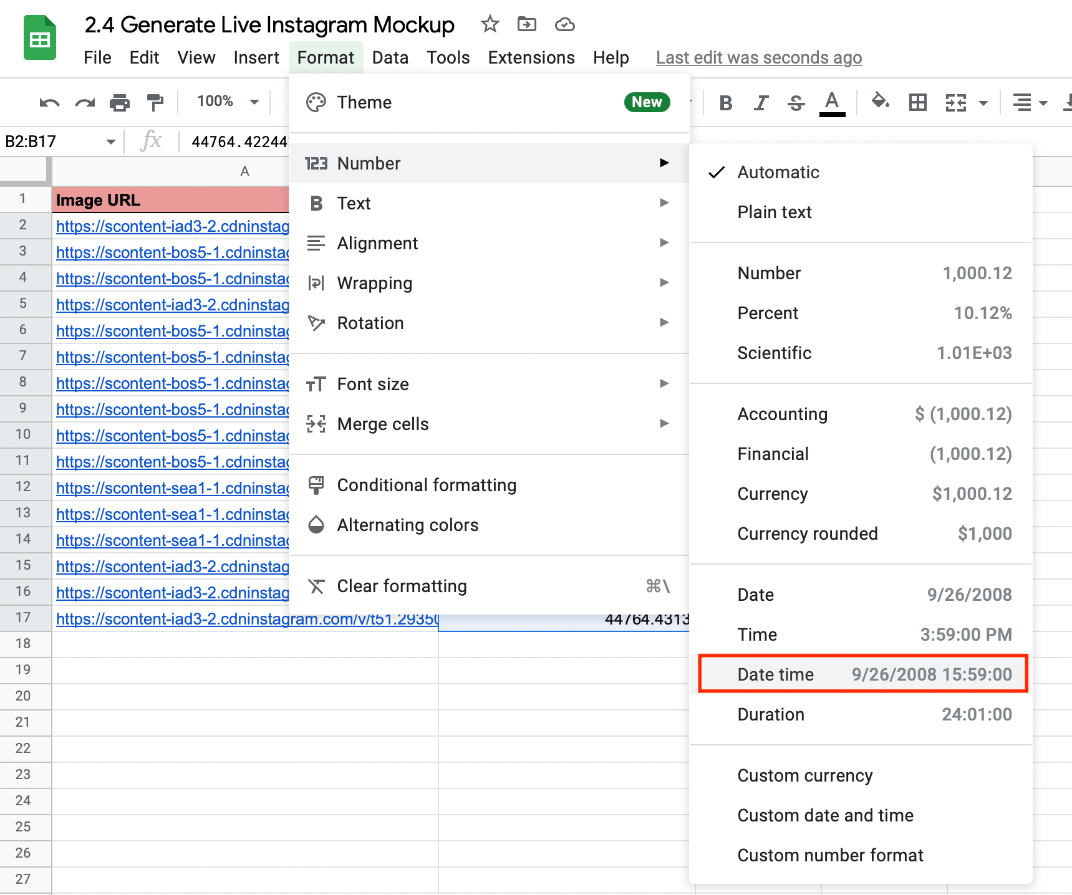Viewport: 1072px width, 895px height.
Task: Toggle Italic formatting
Action: [761, 102]
